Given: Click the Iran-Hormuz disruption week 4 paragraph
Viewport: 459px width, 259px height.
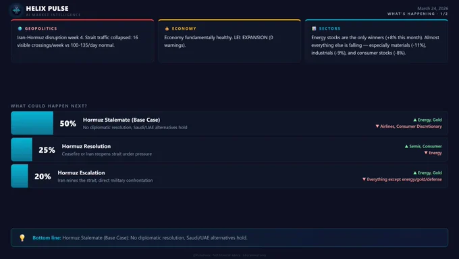Looking at the screenshot, I should point(78,41).
